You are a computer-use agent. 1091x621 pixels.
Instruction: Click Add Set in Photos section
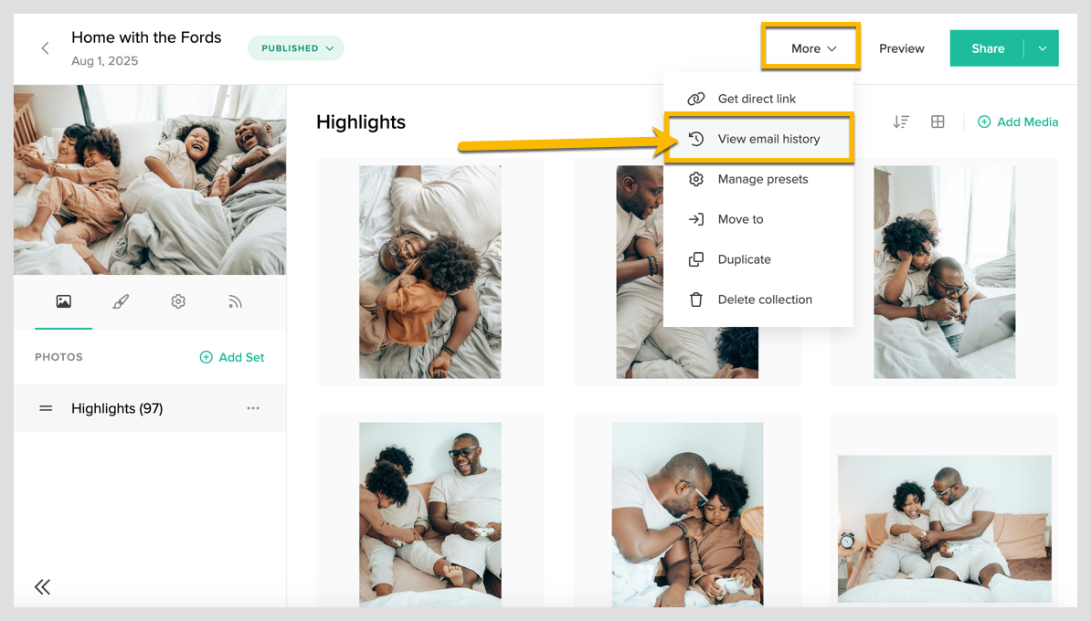click(x=232, y=357)
